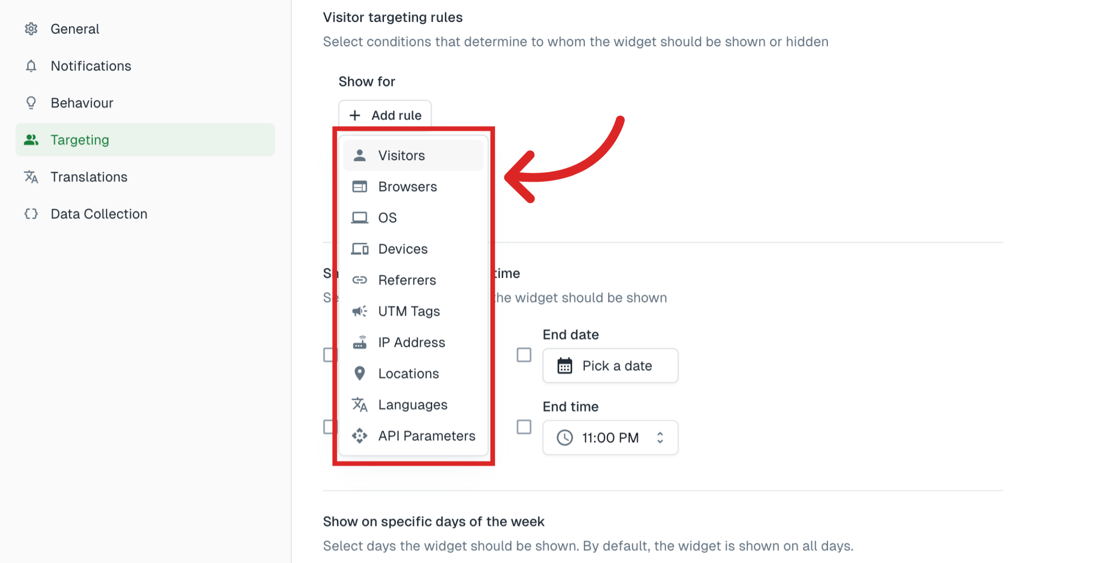Switch to the Notifications section

click(x=91, y=66)
